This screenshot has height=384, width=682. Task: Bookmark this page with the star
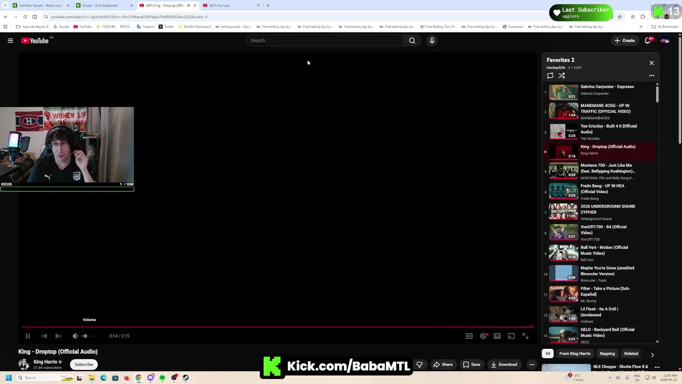619,17
